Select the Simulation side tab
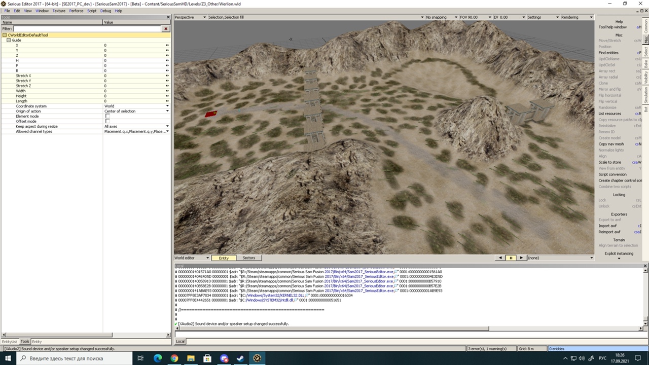Image resolution: width=649 pixels, height=365 pixels. [x=646, y=95]
